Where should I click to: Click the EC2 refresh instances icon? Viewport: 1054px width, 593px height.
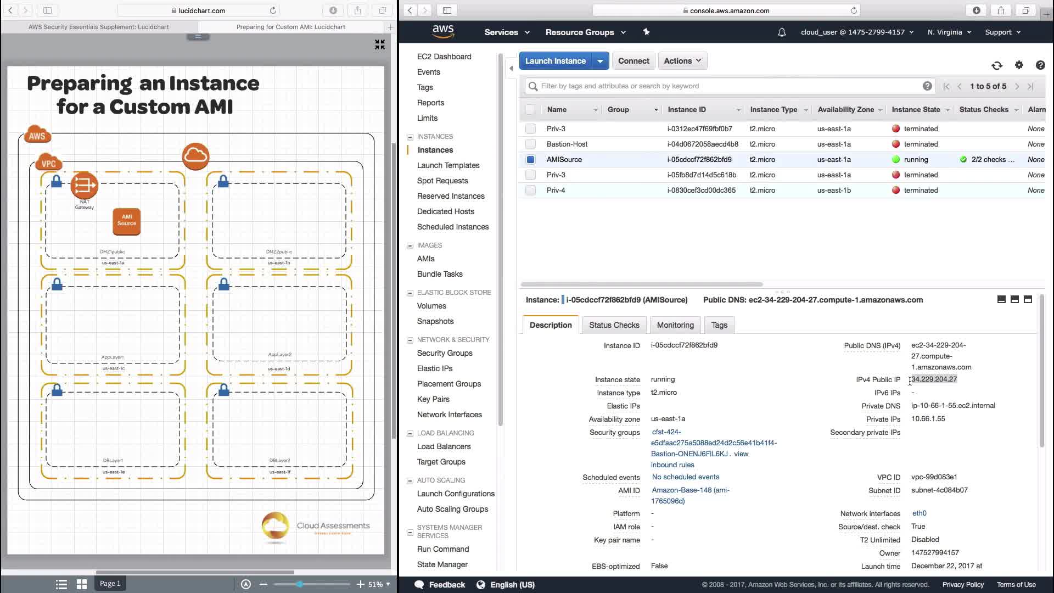(997, 65)
